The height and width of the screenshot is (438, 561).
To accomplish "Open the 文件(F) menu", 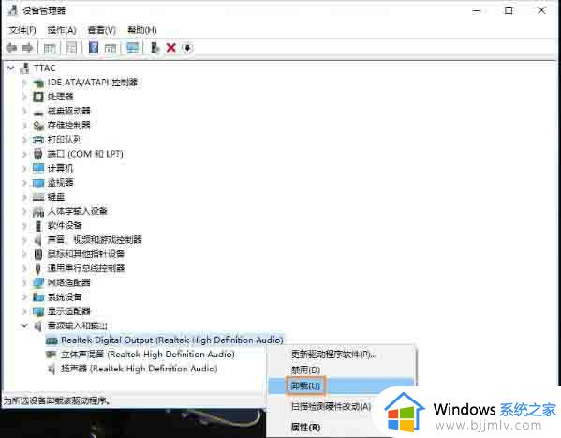I will click(22, 30).
